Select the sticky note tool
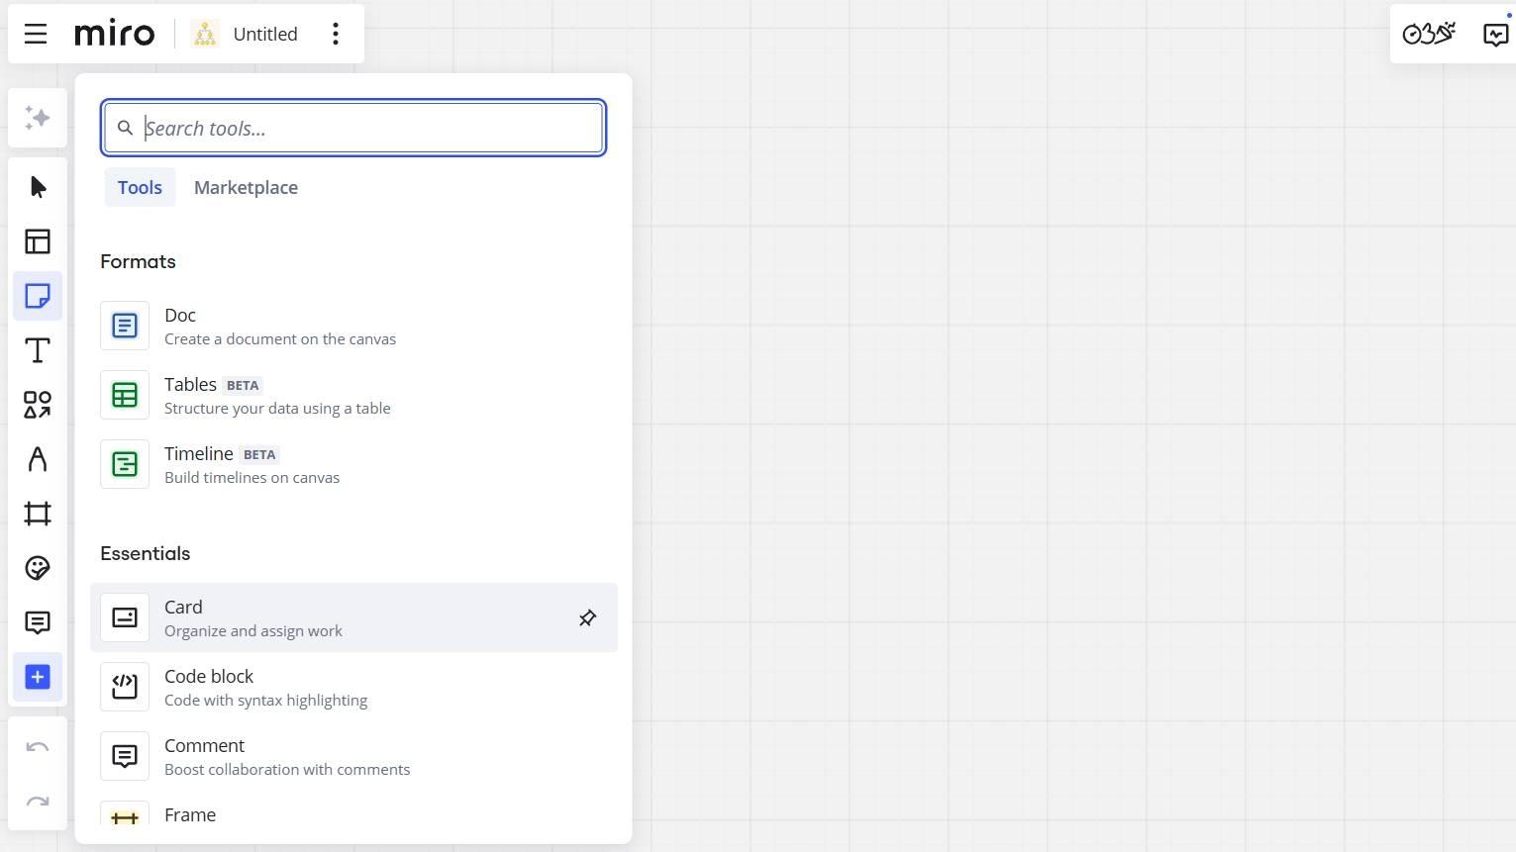 point(38,296)
